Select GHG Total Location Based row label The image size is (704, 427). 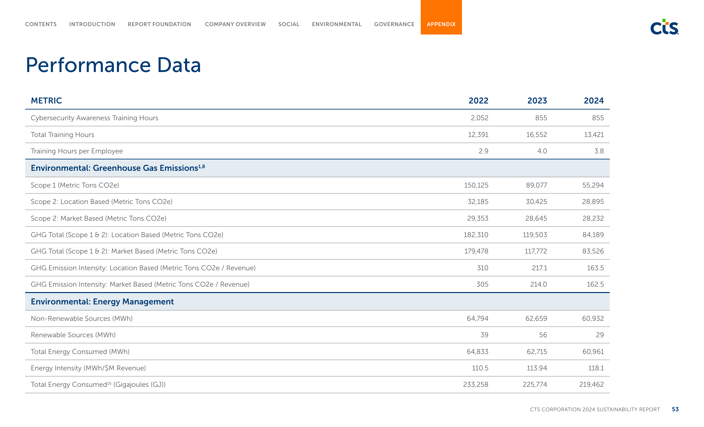pyautogui.click(x=127, y=235)
